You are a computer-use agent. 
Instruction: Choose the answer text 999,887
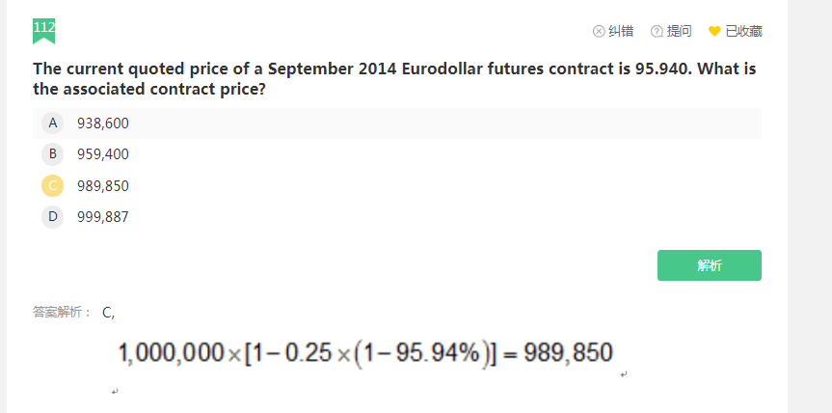[x=103, y=217]
